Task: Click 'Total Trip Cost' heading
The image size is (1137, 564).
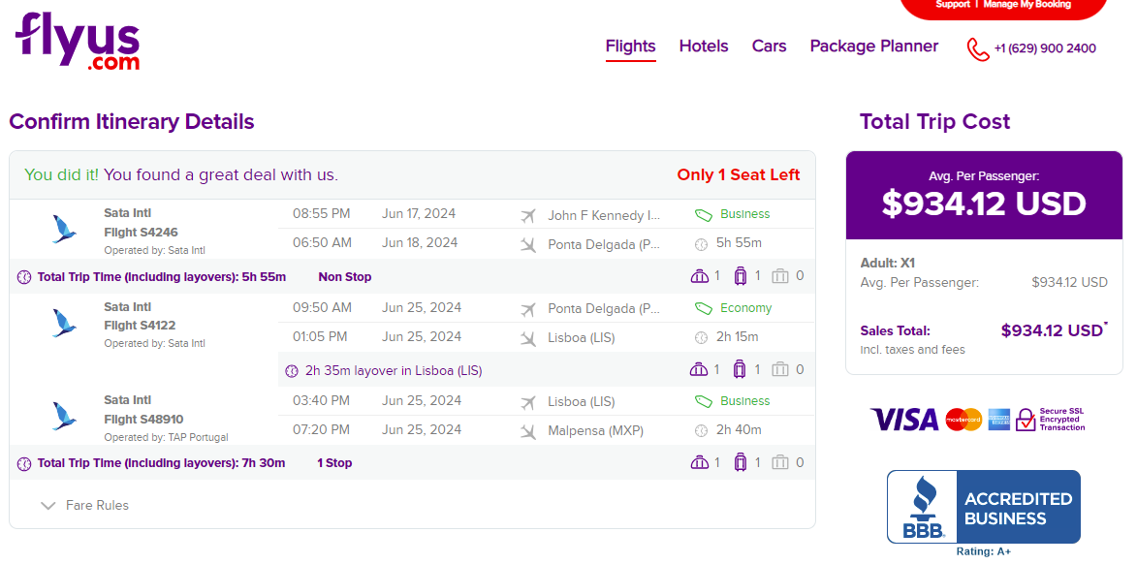Action: (934, 121)
